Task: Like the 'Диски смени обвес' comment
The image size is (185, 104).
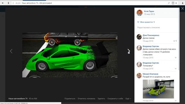Action: coord(175,58)
